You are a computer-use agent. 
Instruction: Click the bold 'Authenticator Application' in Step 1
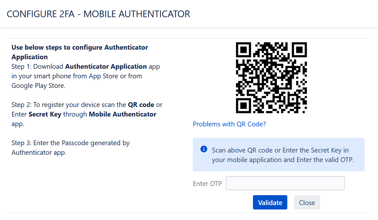pos(106,66)
